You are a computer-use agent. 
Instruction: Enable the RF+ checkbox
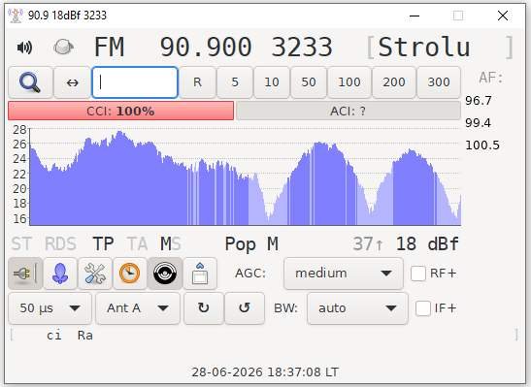(x=418, y=274)
